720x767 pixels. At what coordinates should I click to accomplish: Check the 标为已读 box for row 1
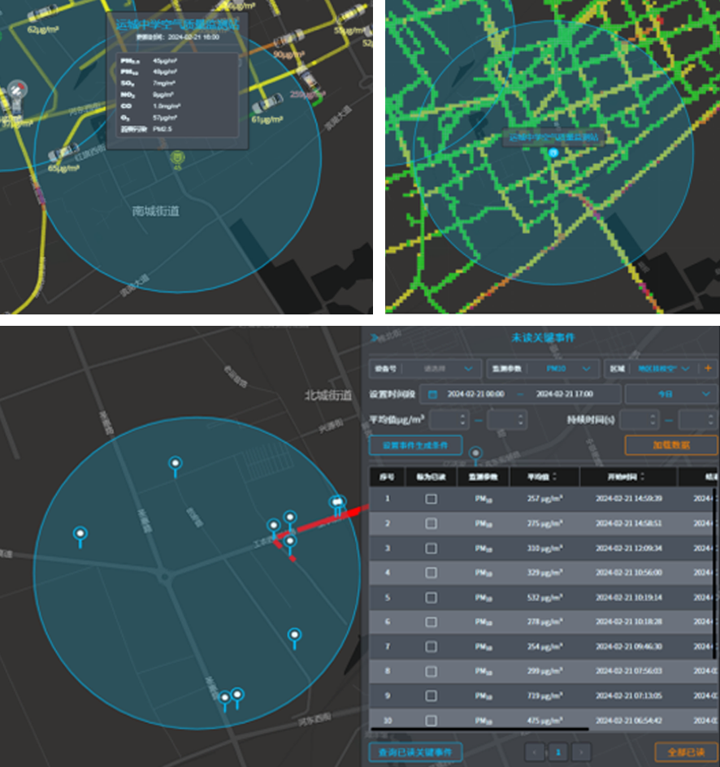432,499
